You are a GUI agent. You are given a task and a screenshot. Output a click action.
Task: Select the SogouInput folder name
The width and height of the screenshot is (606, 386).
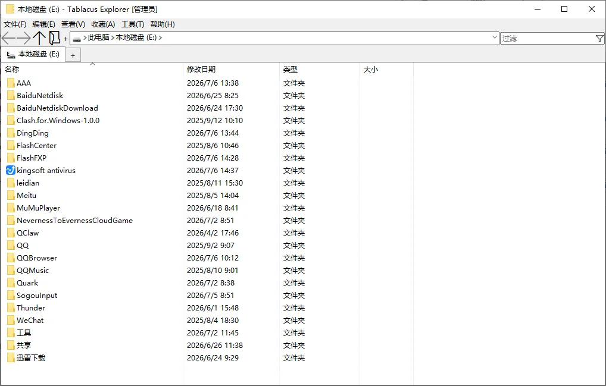coord(37,295)
